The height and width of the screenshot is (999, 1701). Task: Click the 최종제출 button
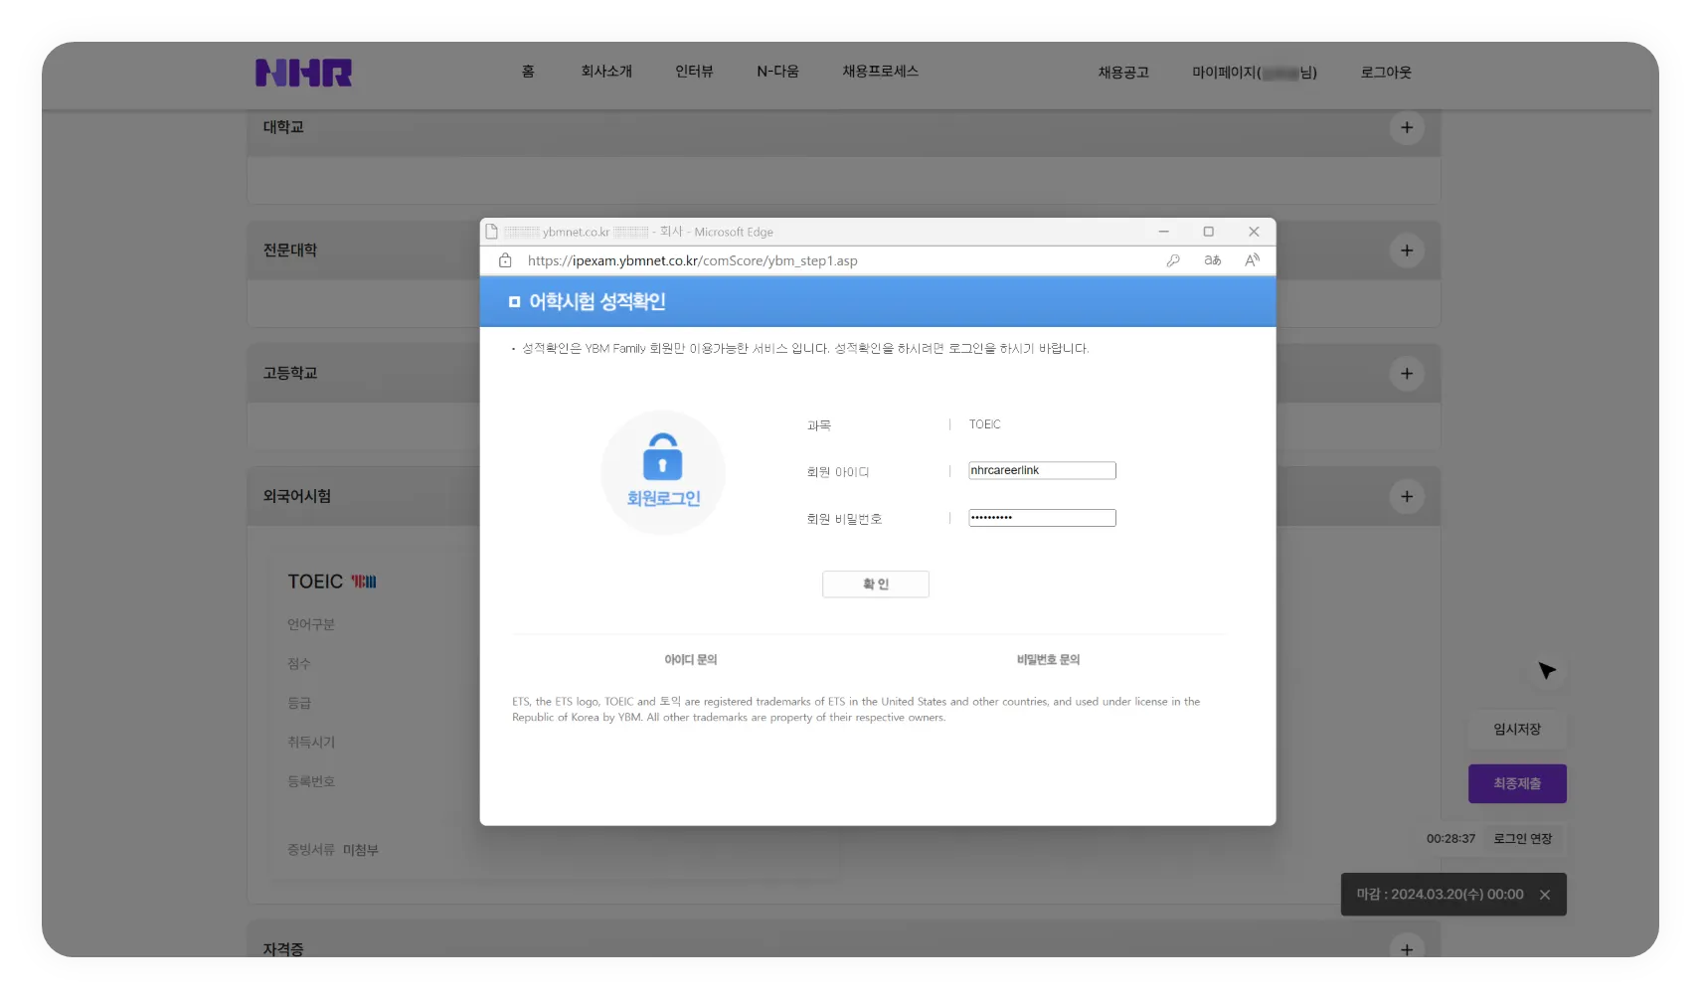pyautogui.click(x=1517, y=783)
